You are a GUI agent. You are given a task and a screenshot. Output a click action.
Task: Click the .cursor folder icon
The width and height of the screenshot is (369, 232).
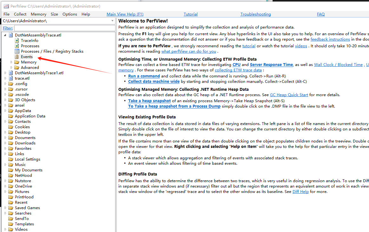[x=11, y=89]
